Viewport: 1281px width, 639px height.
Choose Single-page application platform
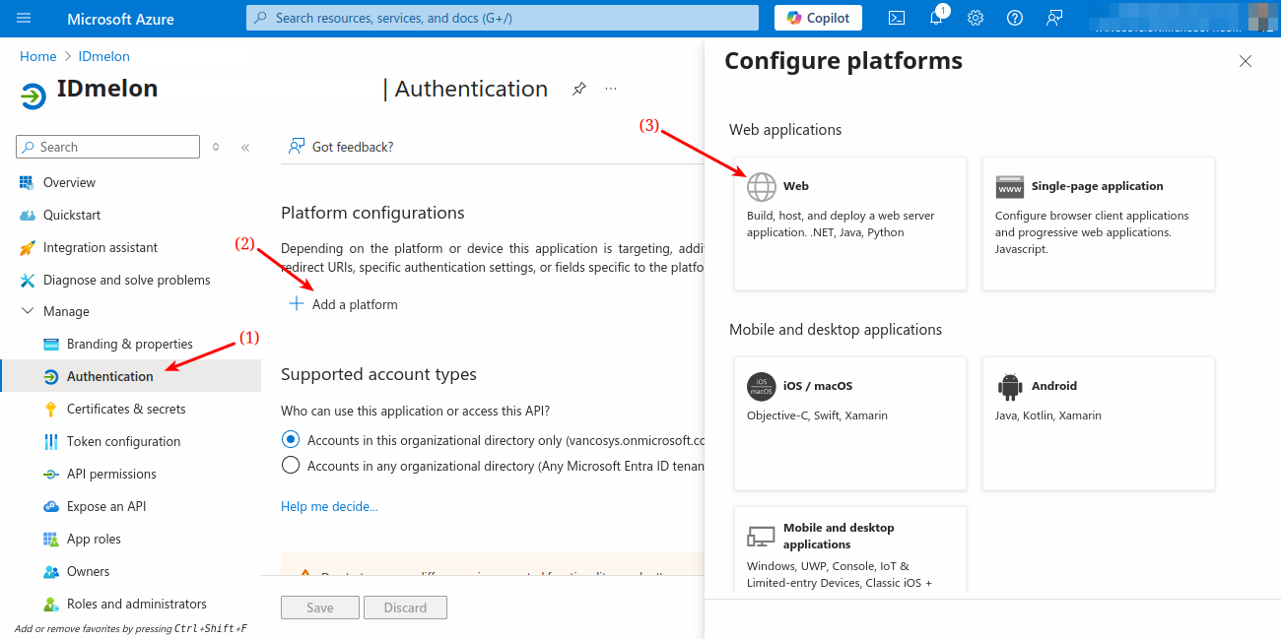tap(1099, 224)
